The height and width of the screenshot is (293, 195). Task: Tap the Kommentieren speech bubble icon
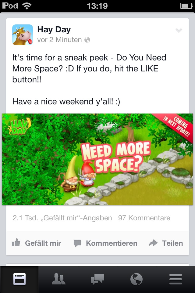[x=77, y=243]
